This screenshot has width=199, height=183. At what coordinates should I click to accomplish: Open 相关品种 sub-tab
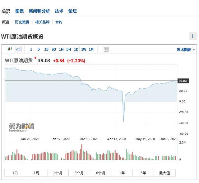[x=42, y=22]
